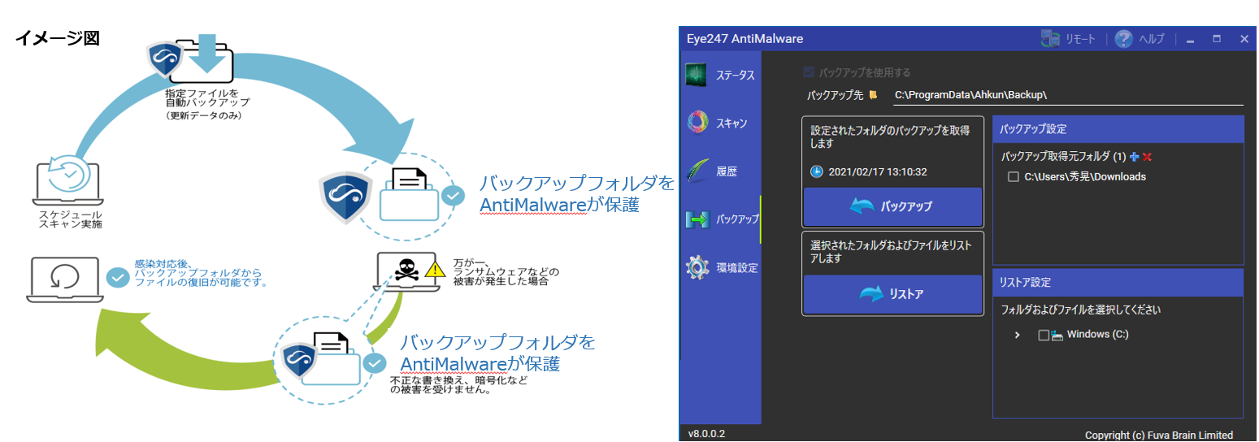The width and height of the screenshot is (1259, 442).
Task: Remove backup source folder with red X
Action: pos(1147,156)
